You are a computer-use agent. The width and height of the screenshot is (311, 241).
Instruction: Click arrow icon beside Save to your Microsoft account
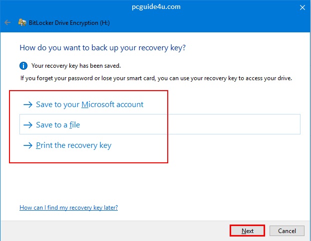point(27,105)
